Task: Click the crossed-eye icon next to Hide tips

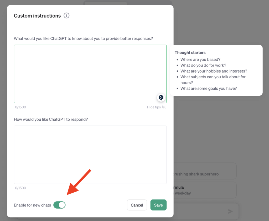Action: 164,107
